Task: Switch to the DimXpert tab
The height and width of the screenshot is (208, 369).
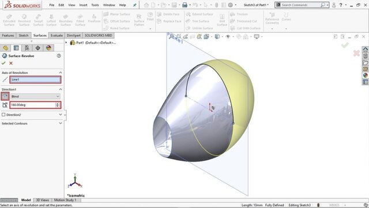Action: coord(74,36)
